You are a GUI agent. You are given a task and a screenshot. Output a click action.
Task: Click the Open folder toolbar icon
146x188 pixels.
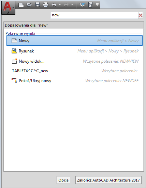tap(29, 5)
